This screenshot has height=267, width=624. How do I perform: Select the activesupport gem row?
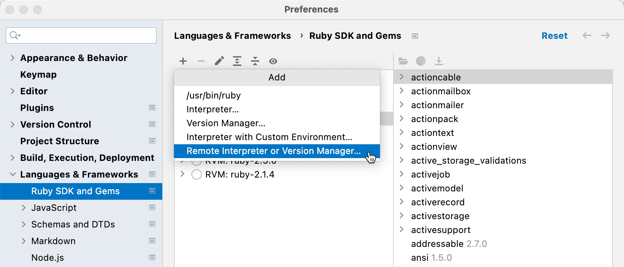pyautogui.click(x=503, y=230)
